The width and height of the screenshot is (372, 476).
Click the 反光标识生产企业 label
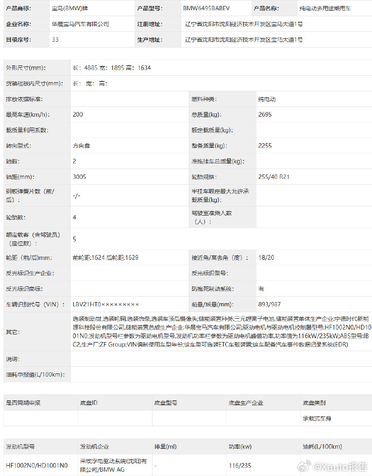pos(30,273)
